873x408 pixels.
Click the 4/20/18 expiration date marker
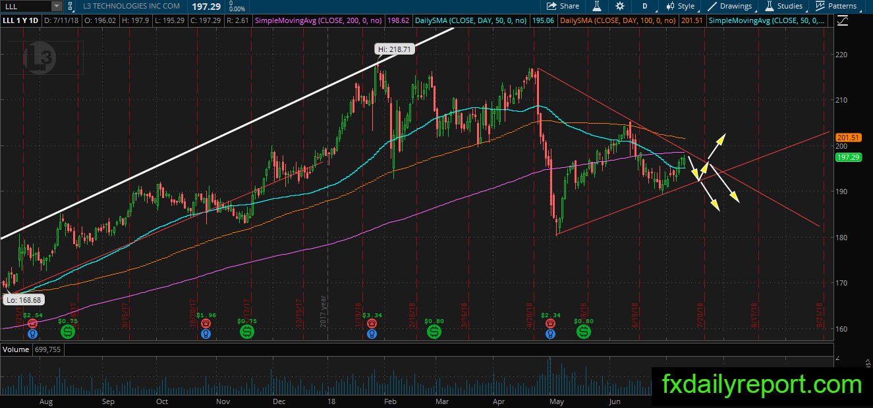[530, 315]
